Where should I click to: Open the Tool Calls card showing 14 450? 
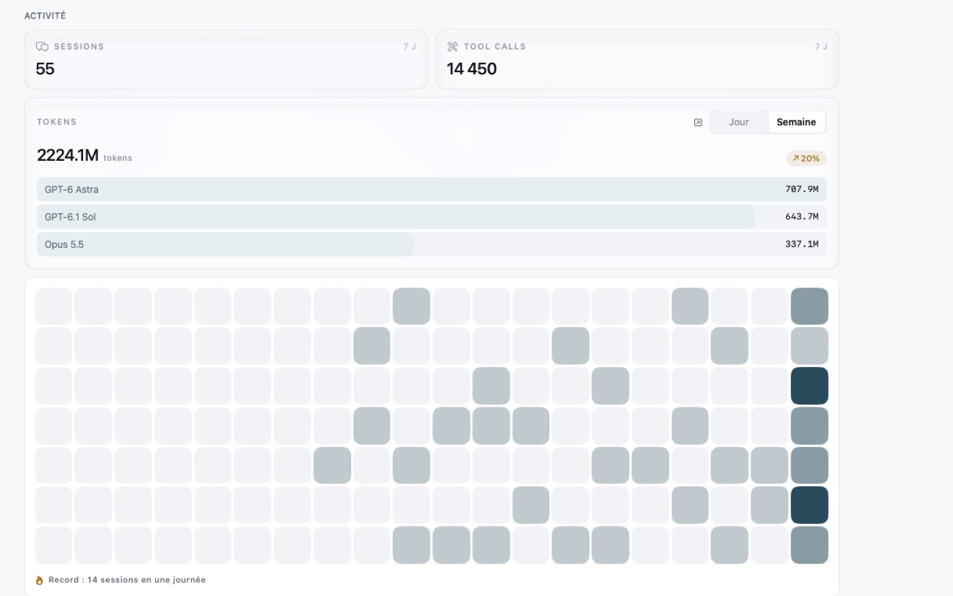point(637,59)
